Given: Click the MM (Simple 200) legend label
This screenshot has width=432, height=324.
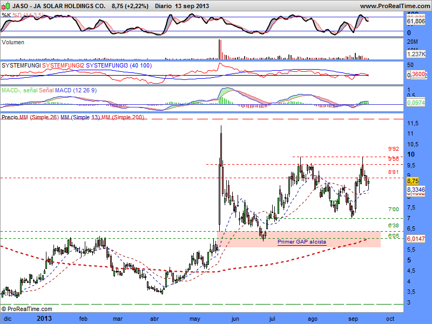Looking at the screenshot, I should pyautogui.click(x=123, y=117).
